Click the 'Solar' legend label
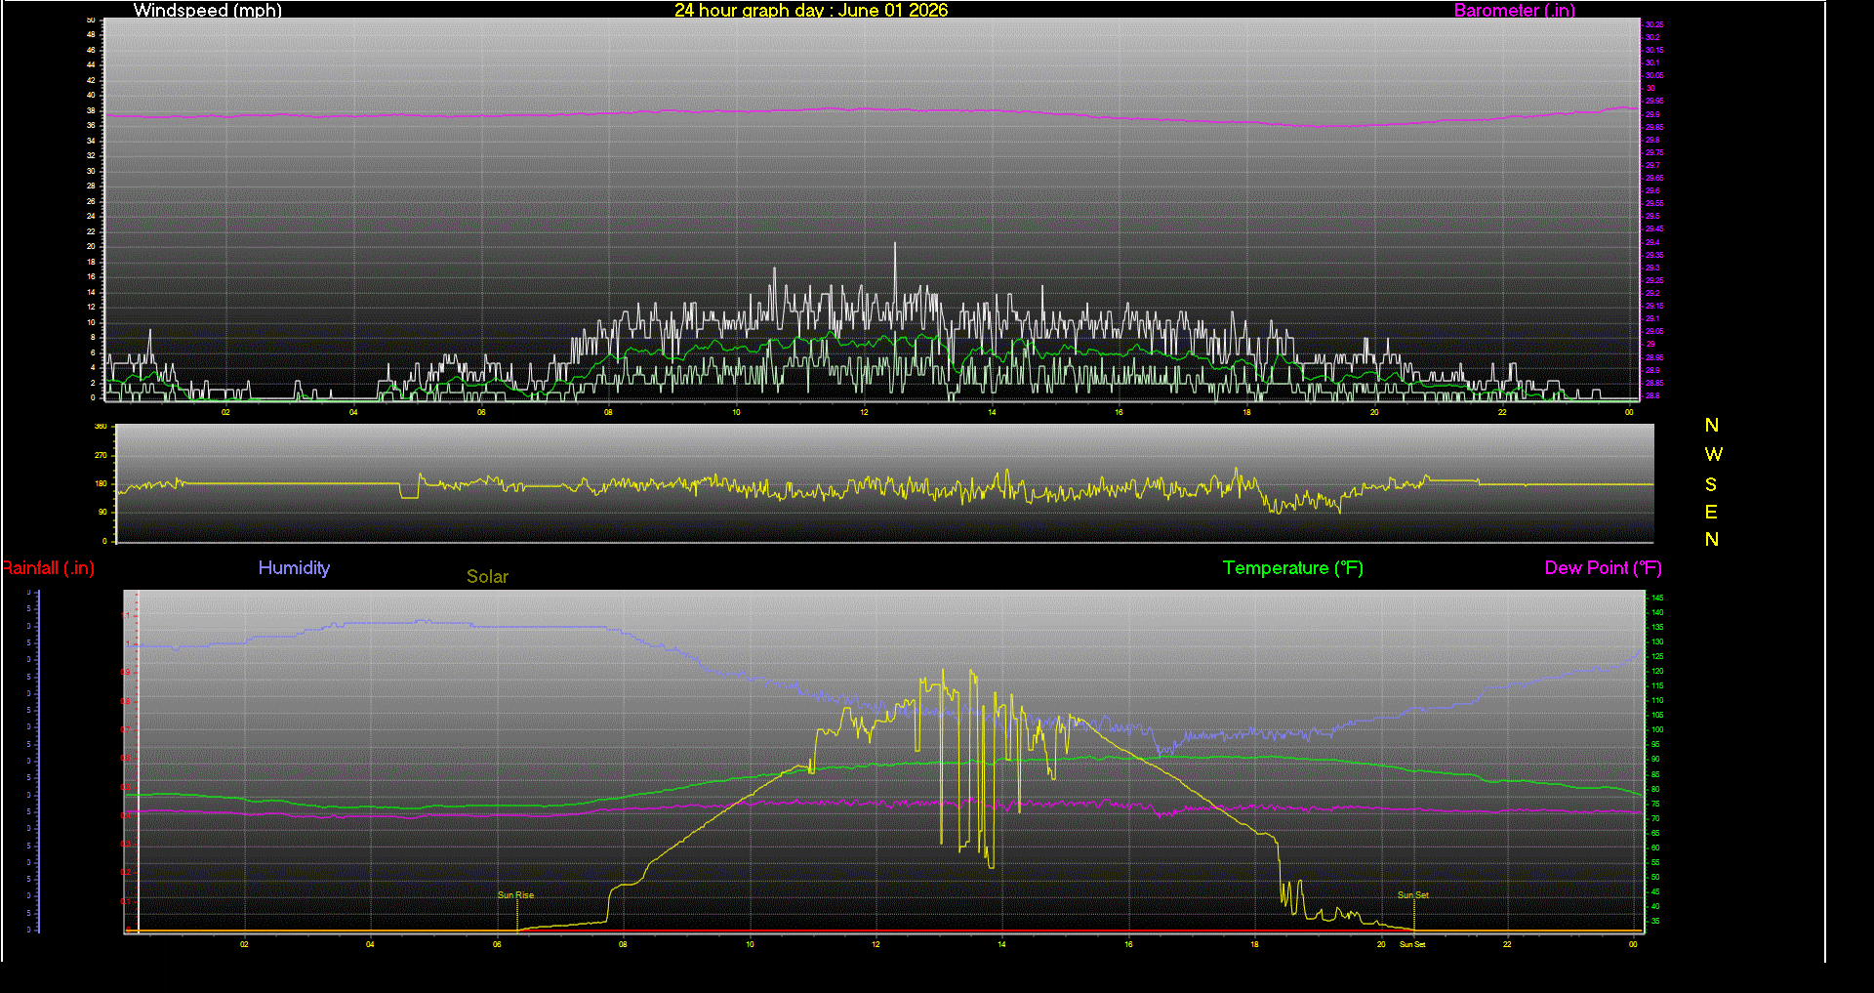 coord(487,576)
